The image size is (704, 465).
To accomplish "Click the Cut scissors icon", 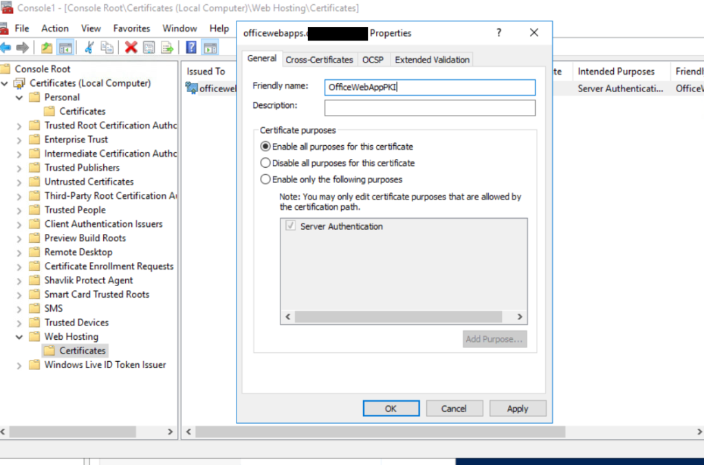I will 89,47.
